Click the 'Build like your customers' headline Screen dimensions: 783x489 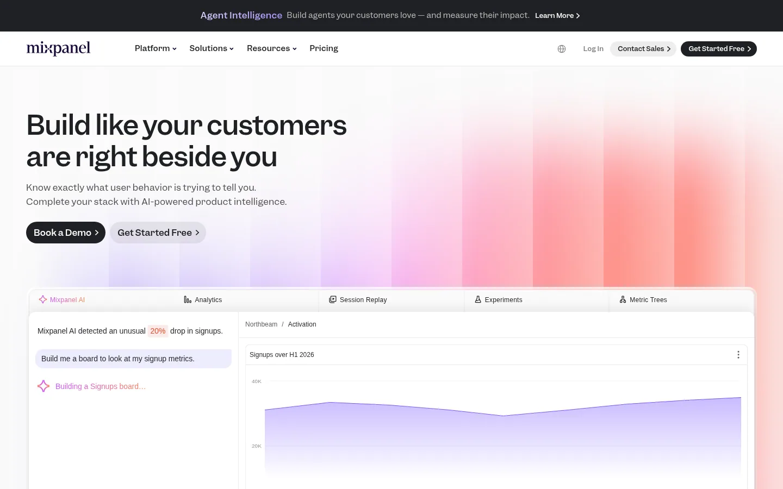tap(187, 141)
